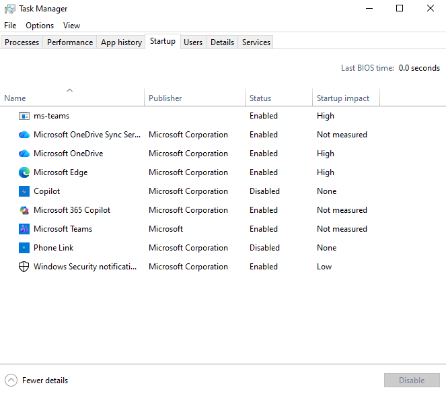Click the Phone Link icon
446x394 pixels.
click(24, 248)
